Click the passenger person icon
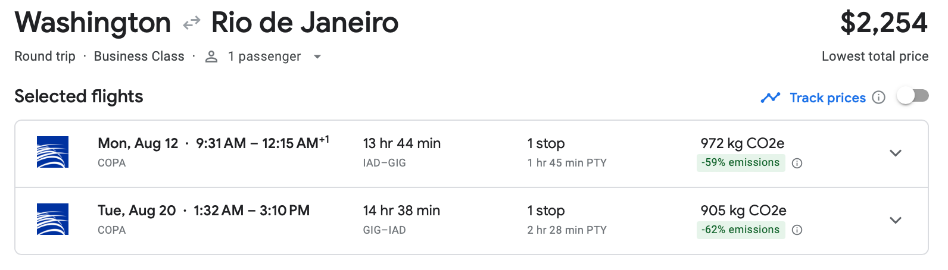The image size is (948, 270). tap(211, 56)
